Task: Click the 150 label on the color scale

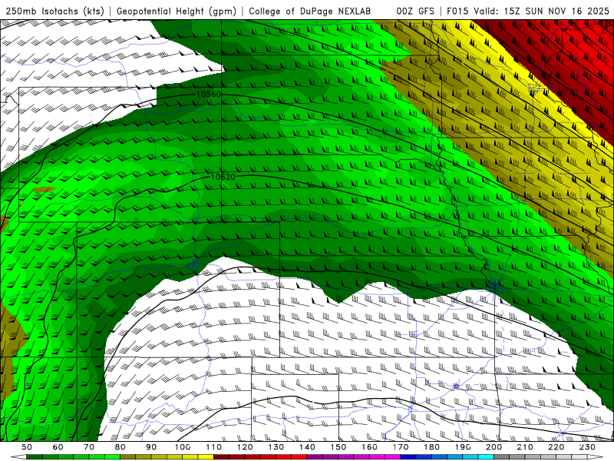Action: (x=338, y=447)
